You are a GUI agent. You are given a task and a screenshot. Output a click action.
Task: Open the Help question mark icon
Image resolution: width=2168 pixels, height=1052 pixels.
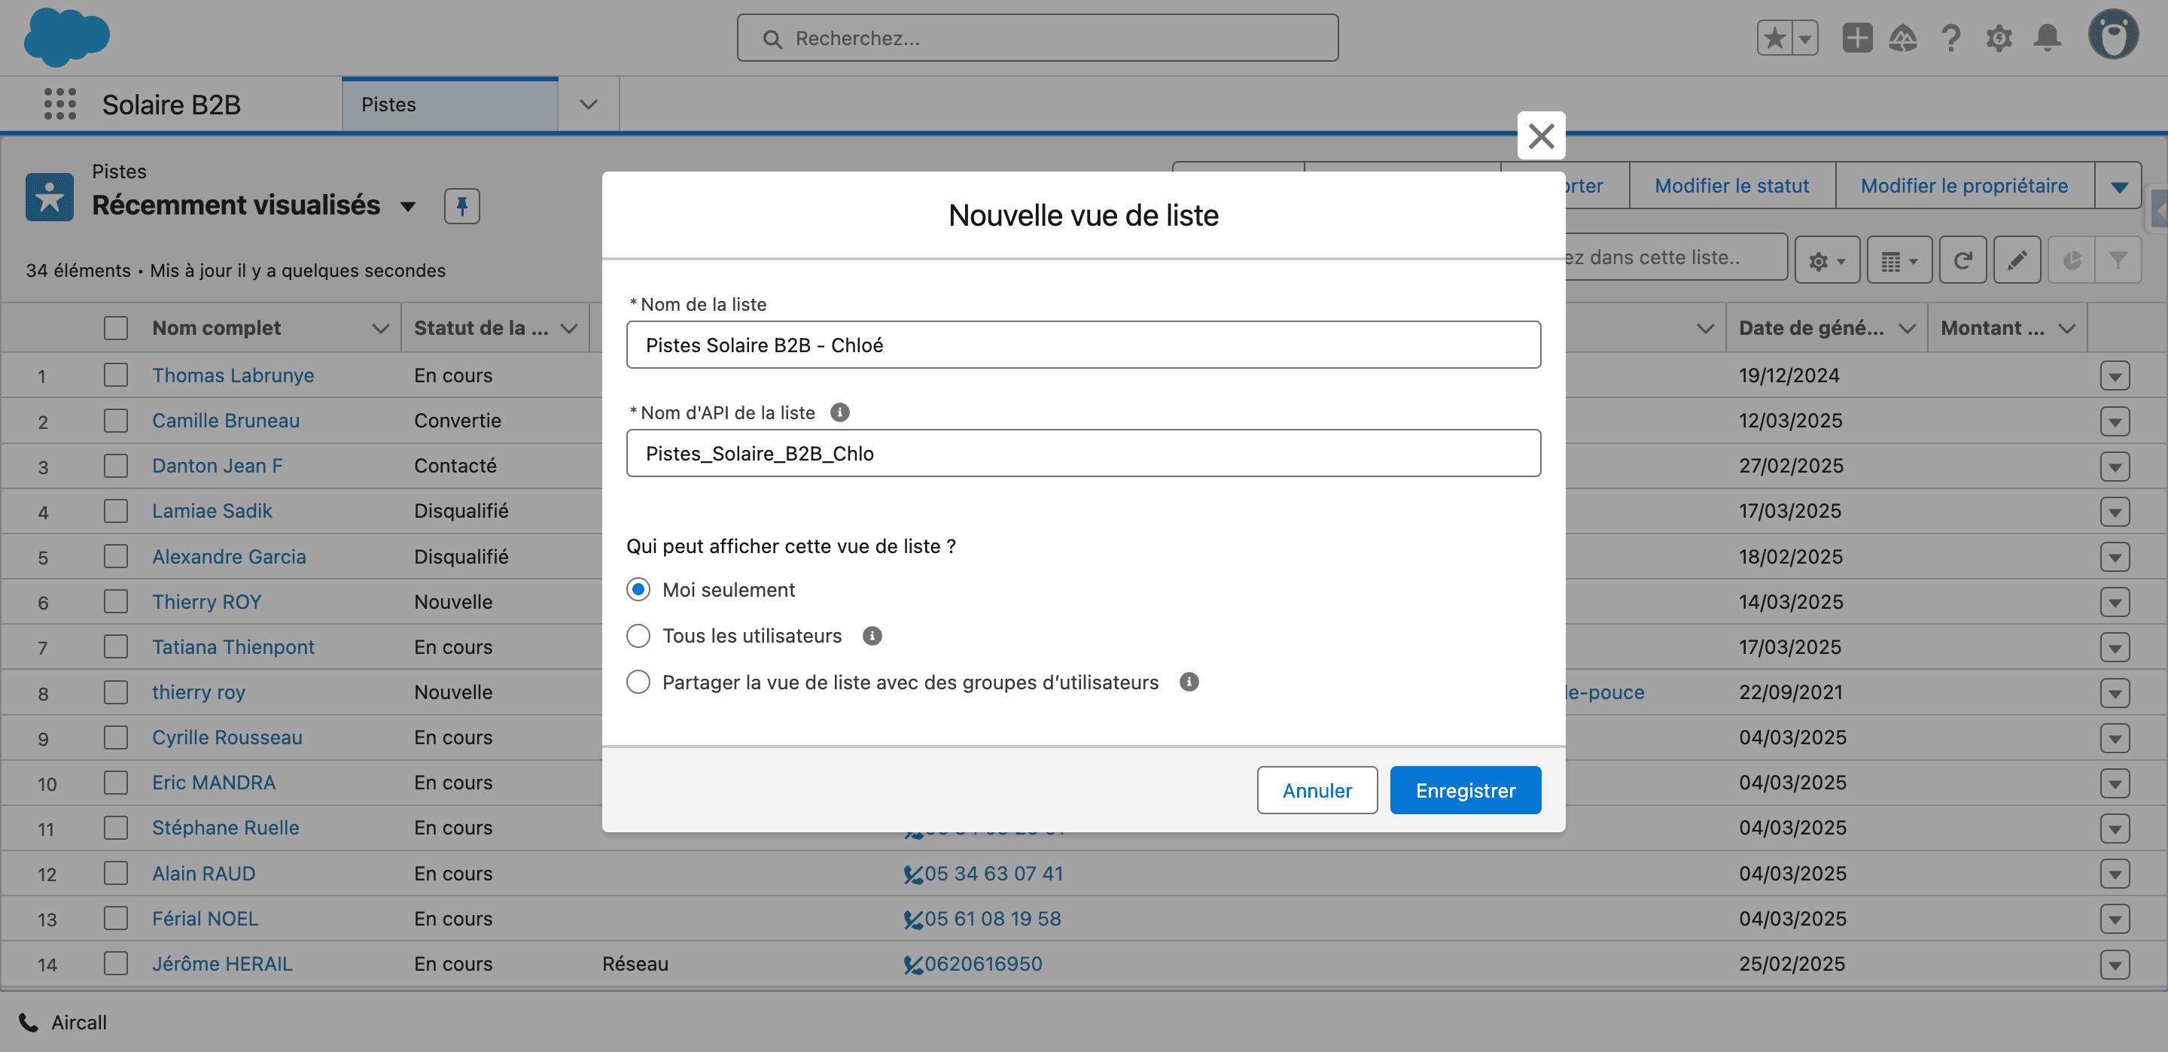(1951, 38)
